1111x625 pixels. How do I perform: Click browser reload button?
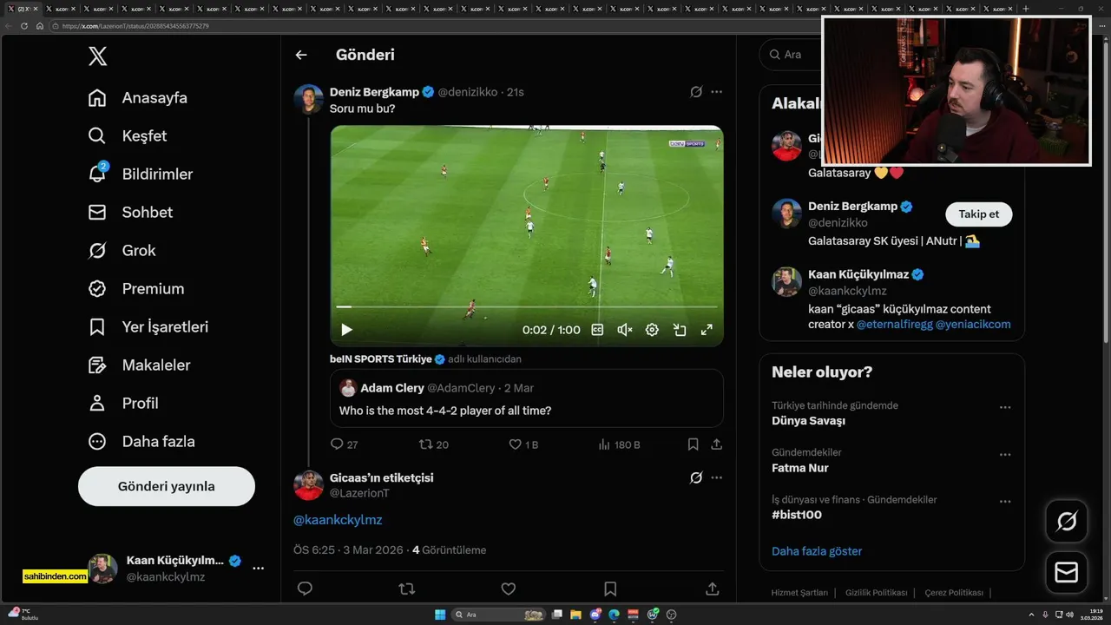tap(24, 26)
